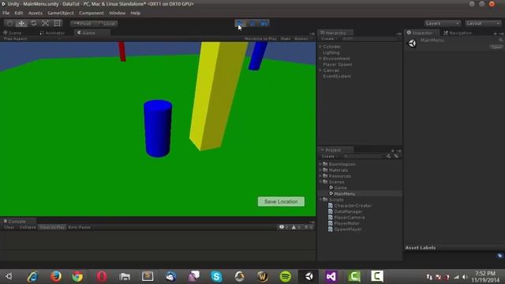This screenshot has height=284, width=505.
Task: Select the MainMenu scene asset
Action: click(344, 194)
